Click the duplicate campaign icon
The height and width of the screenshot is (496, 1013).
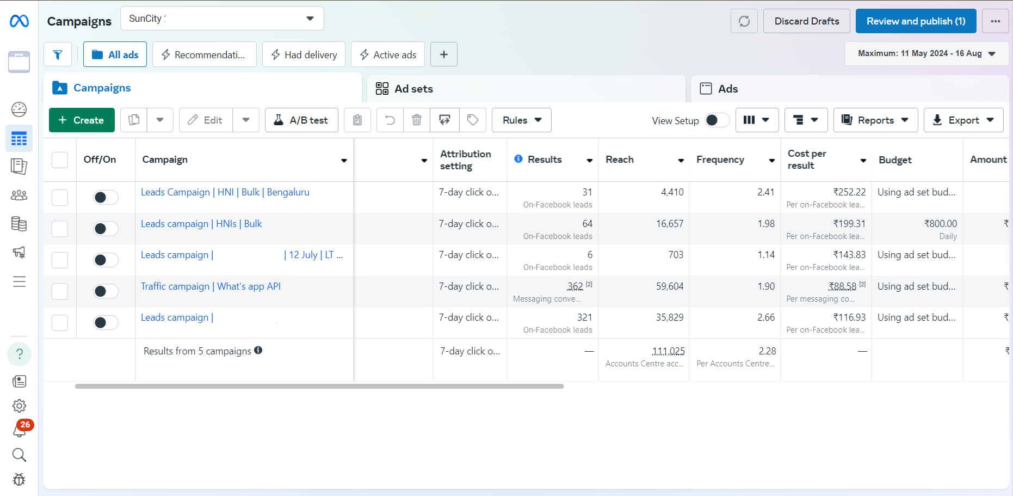[x=134, y=120]
